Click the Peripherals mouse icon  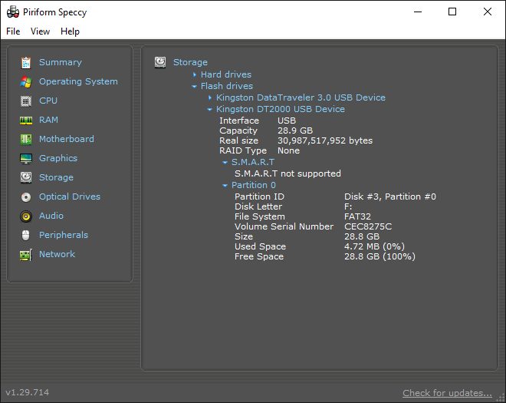(x=26, y=235)
